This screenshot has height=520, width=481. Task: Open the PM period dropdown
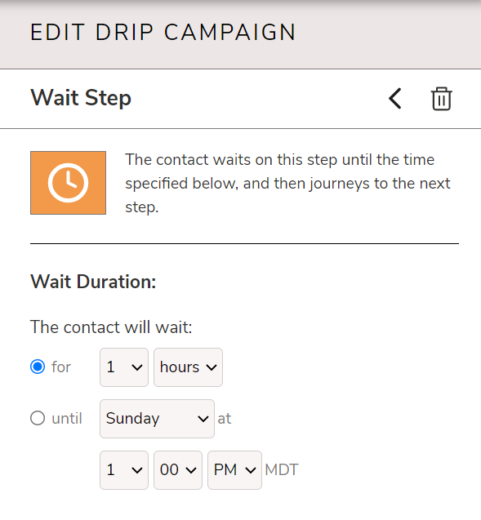pos(234,470)
